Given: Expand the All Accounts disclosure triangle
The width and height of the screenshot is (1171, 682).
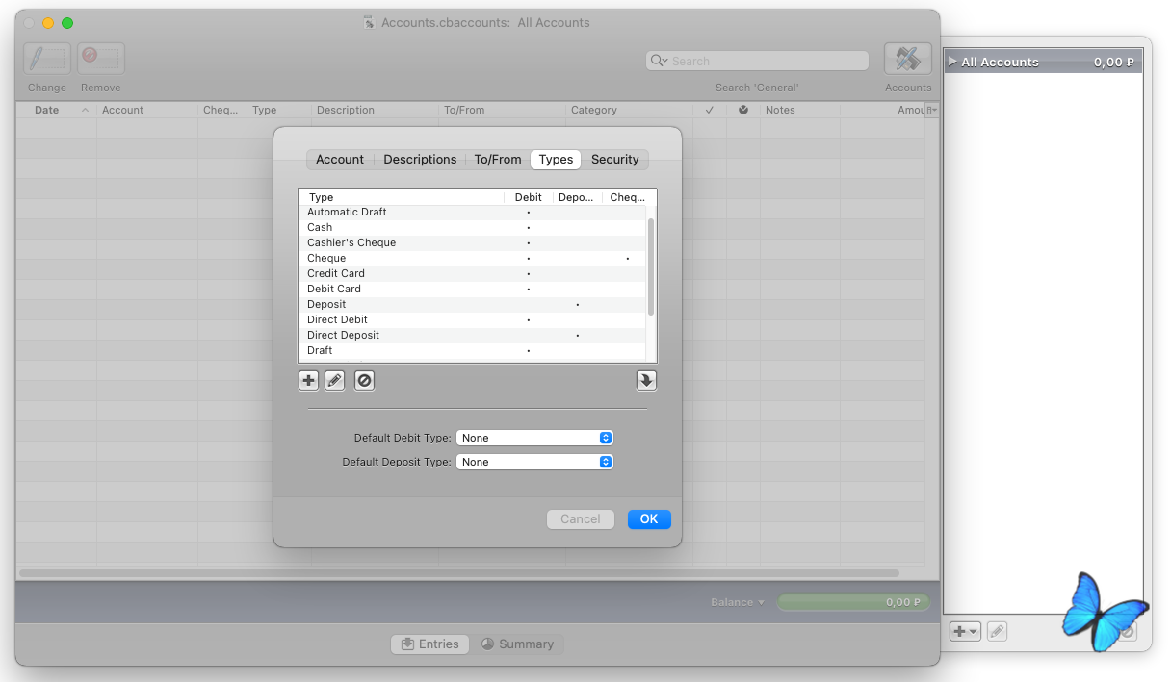Looking at the screenshot, I should click(952, 62).
